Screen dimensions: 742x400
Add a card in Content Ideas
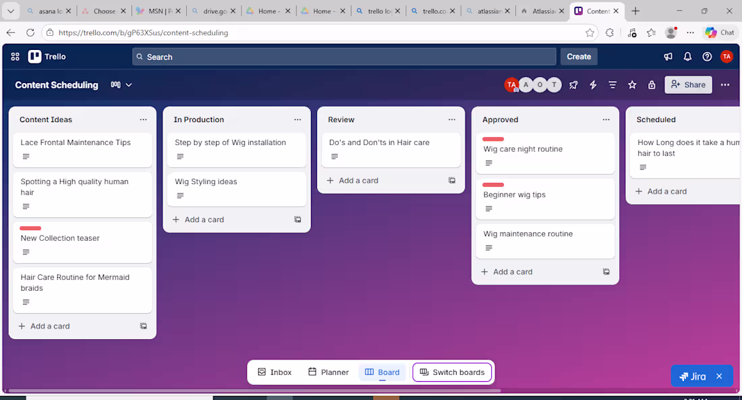(44, 326)
